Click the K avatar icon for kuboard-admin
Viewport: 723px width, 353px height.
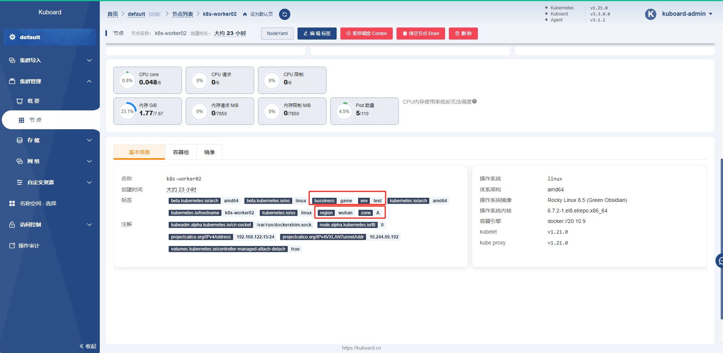point(651,14)
